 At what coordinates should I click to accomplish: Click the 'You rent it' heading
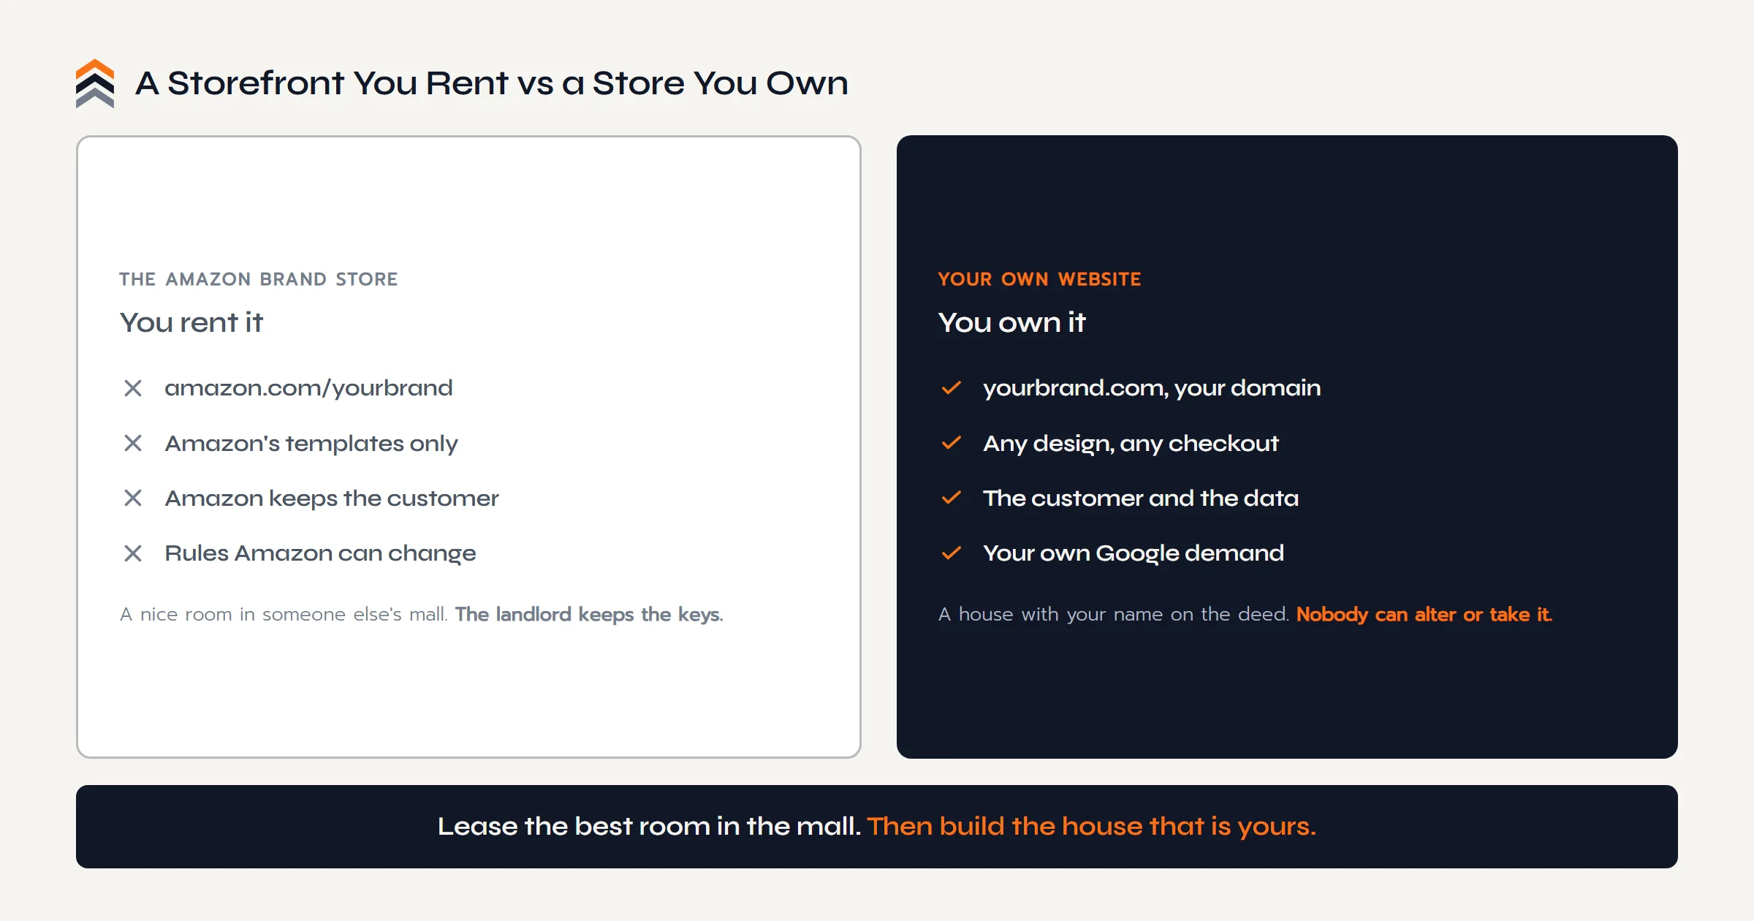[191, 322]
